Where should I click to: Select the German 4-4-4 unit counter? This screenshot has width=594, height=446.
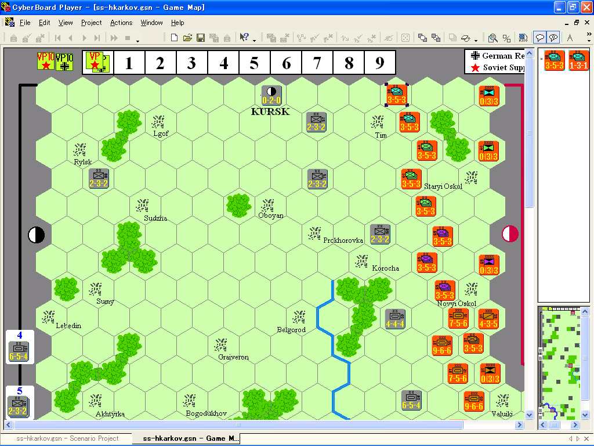[394, 319]
